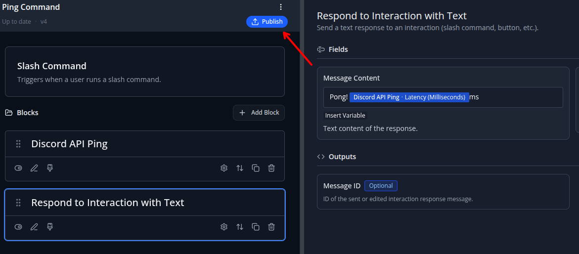579x254 pixels.
Task: Duplicate the Discord API Ping block
Action: tap(256, 169)
